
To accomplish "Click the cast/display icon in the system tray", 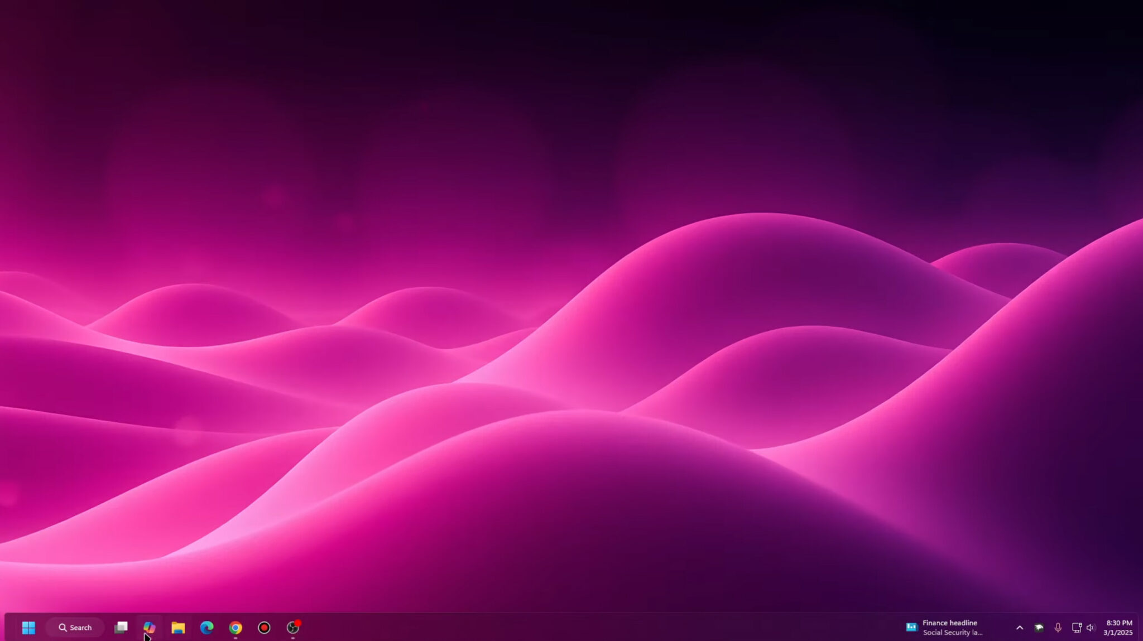I will pyautogui.click(x=1077, y=627).
